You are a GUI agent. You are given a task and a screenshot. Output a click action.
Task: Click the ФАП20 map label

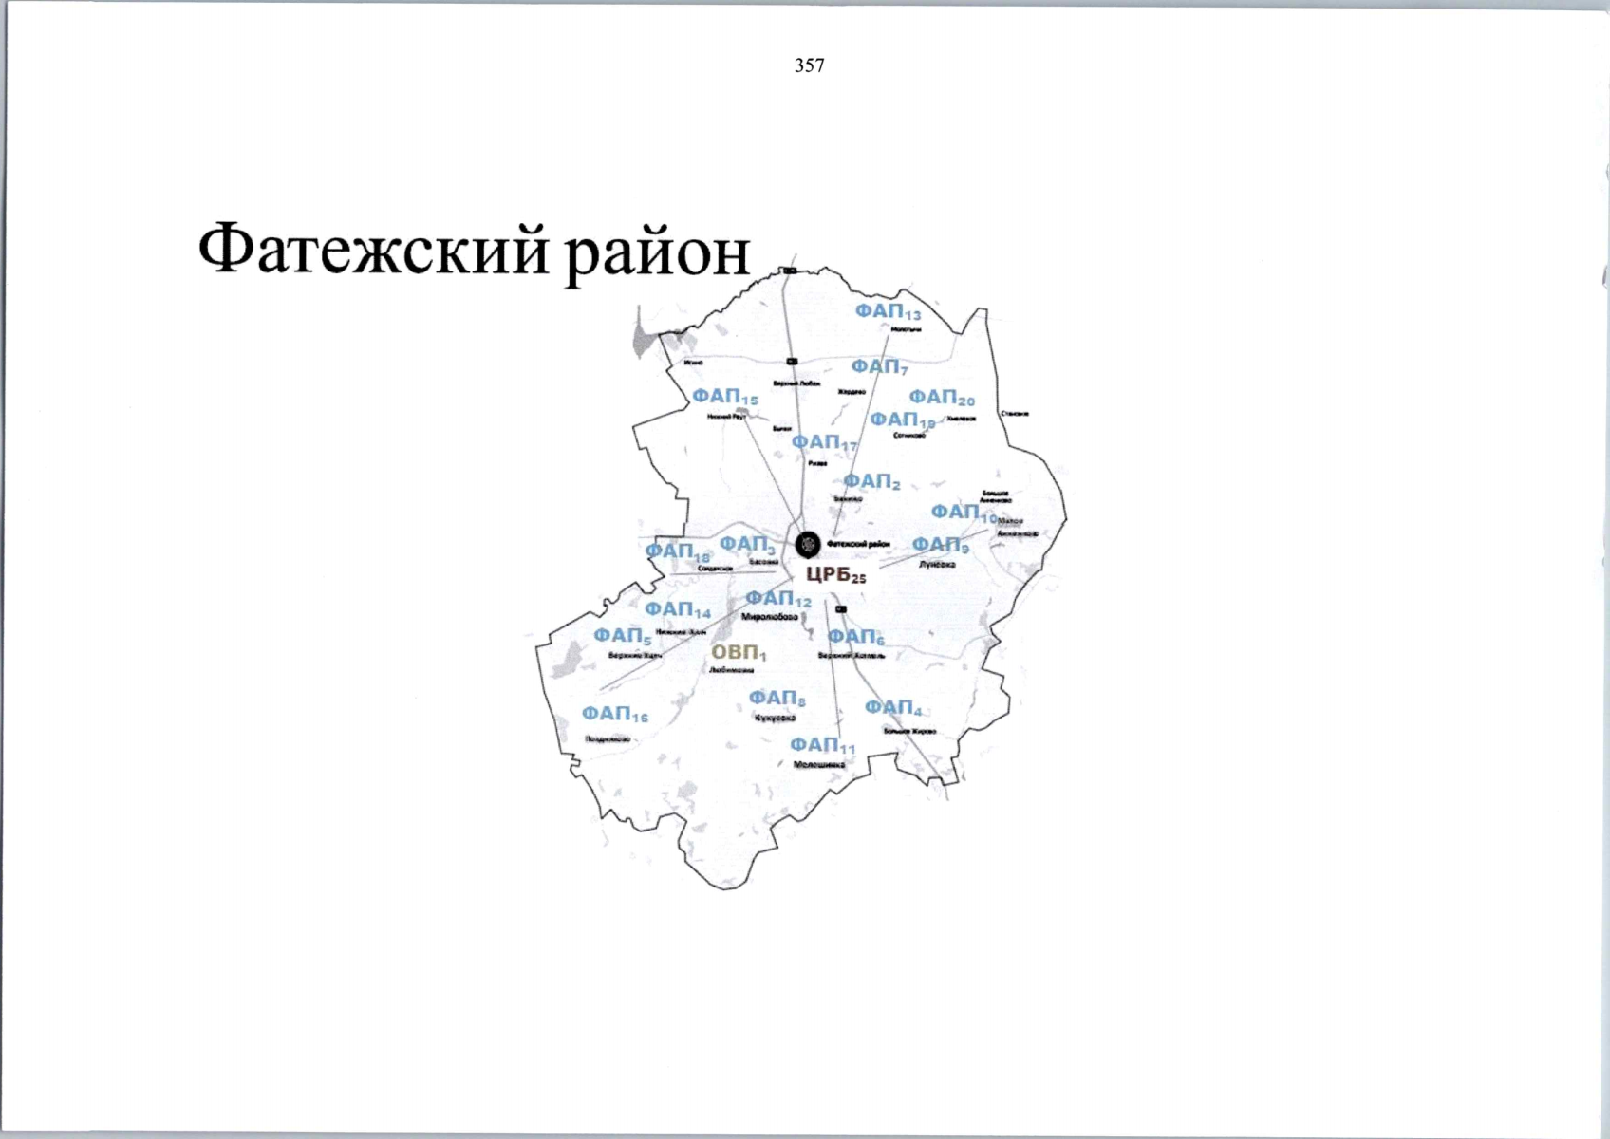(x=941, y=398)
